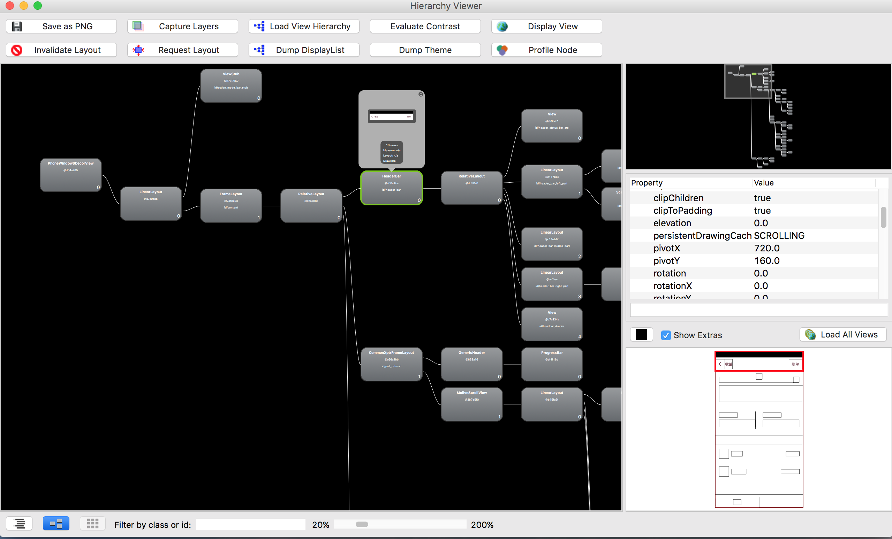This screenshot has height=539, width=892.
Task: Click the black background color swatch
Action: (x=641, y=335)
